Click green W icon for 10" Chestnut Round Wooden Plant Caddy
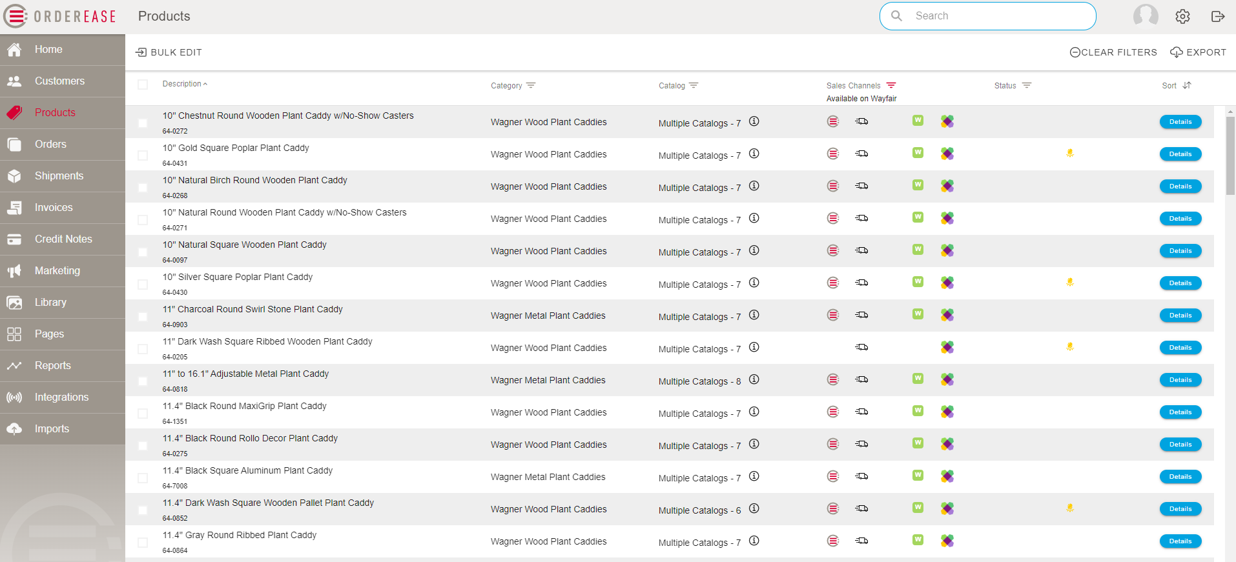Screen dimensions: 1236x562 [918, 121]
